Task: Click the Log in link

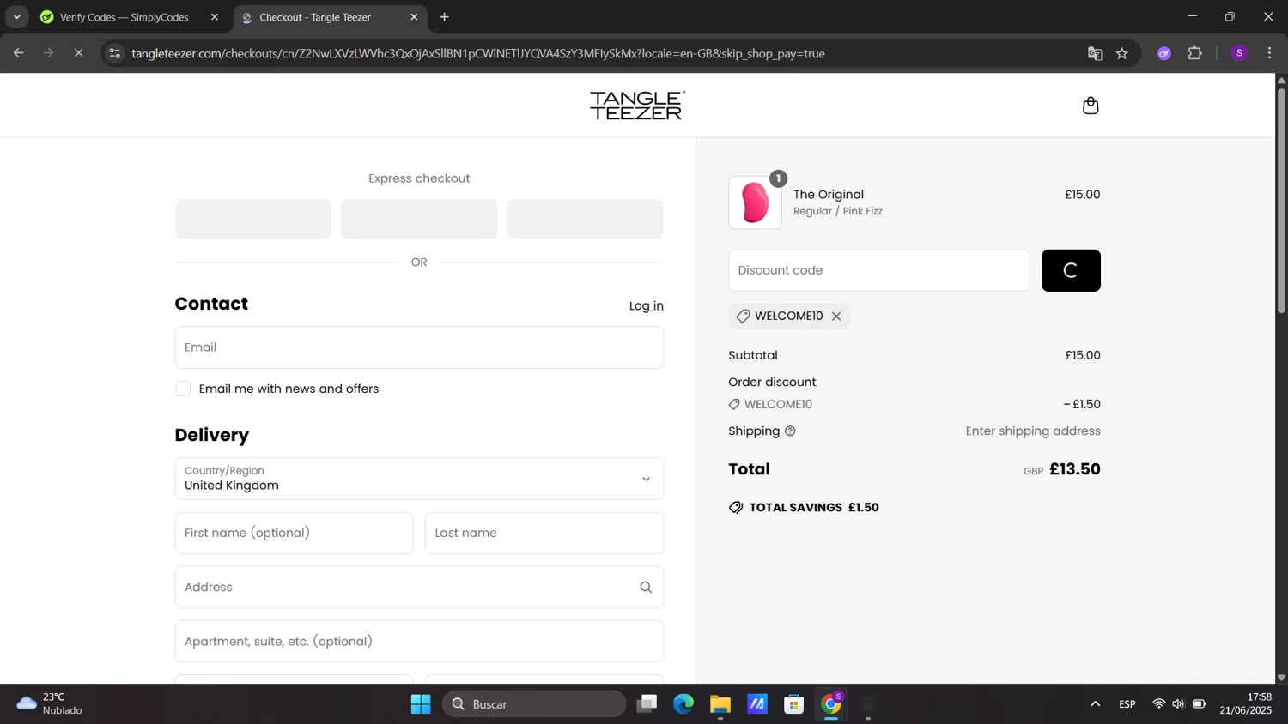Action: [646, 306]
